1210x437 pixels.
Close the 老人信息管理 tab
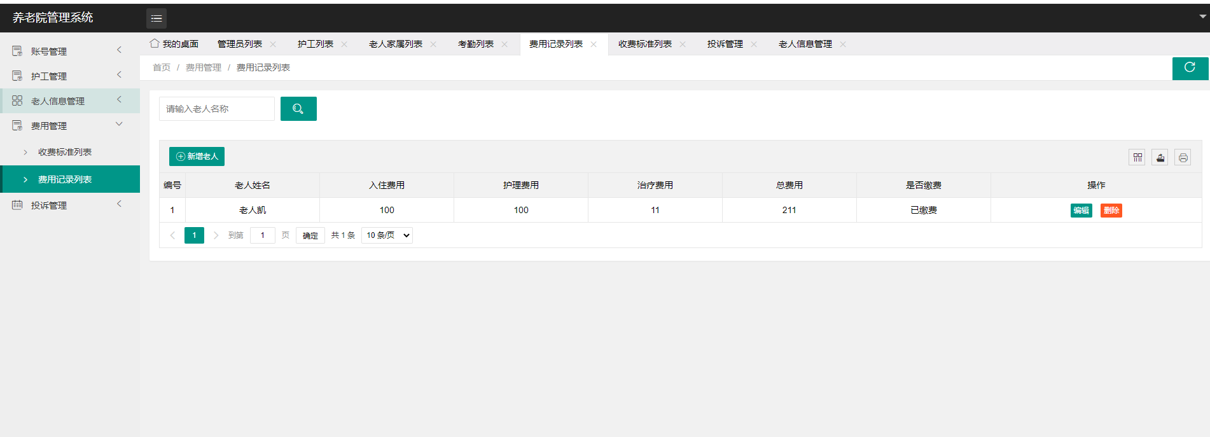pos(843,44)
